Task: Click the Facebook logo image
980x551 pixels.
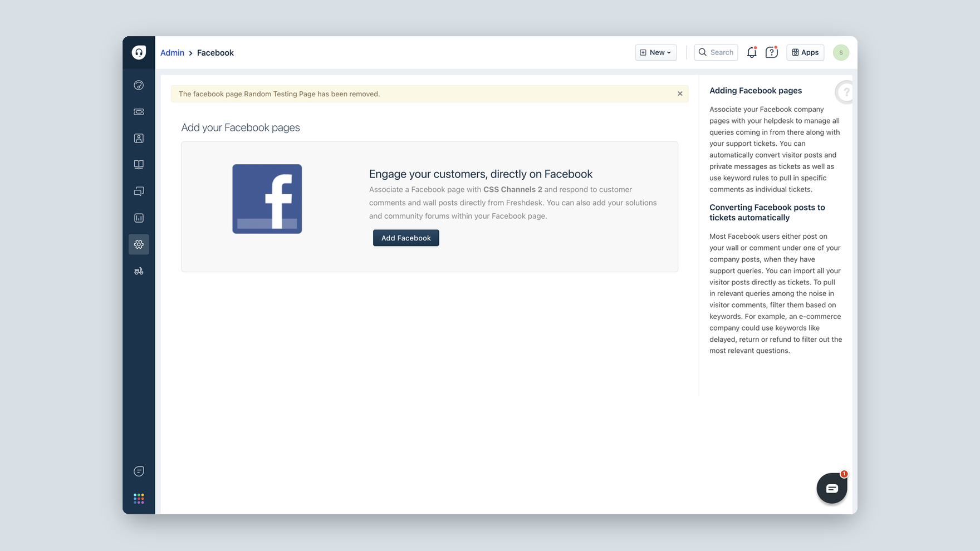Action: pos(267,199)
